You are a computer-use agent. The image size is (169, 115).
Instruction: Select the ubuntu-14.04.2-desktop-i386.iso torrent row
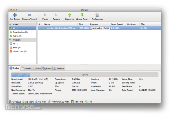pyautogui.click(x=99, y=28)
